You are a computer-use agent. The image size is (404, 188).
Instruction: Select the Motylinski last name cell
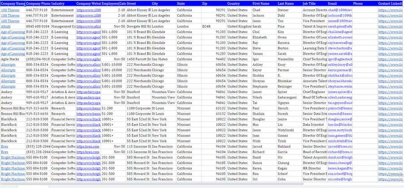pyautogui.click(x=290, y=130)
